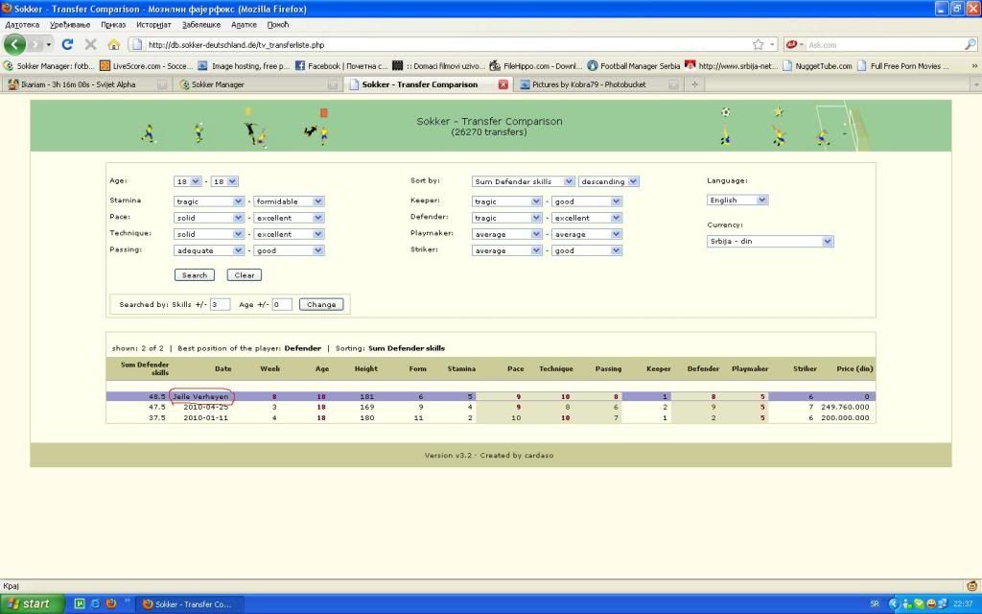
Task: Switch to the Sokker Manager tab
Action: [x=257, y=84]
